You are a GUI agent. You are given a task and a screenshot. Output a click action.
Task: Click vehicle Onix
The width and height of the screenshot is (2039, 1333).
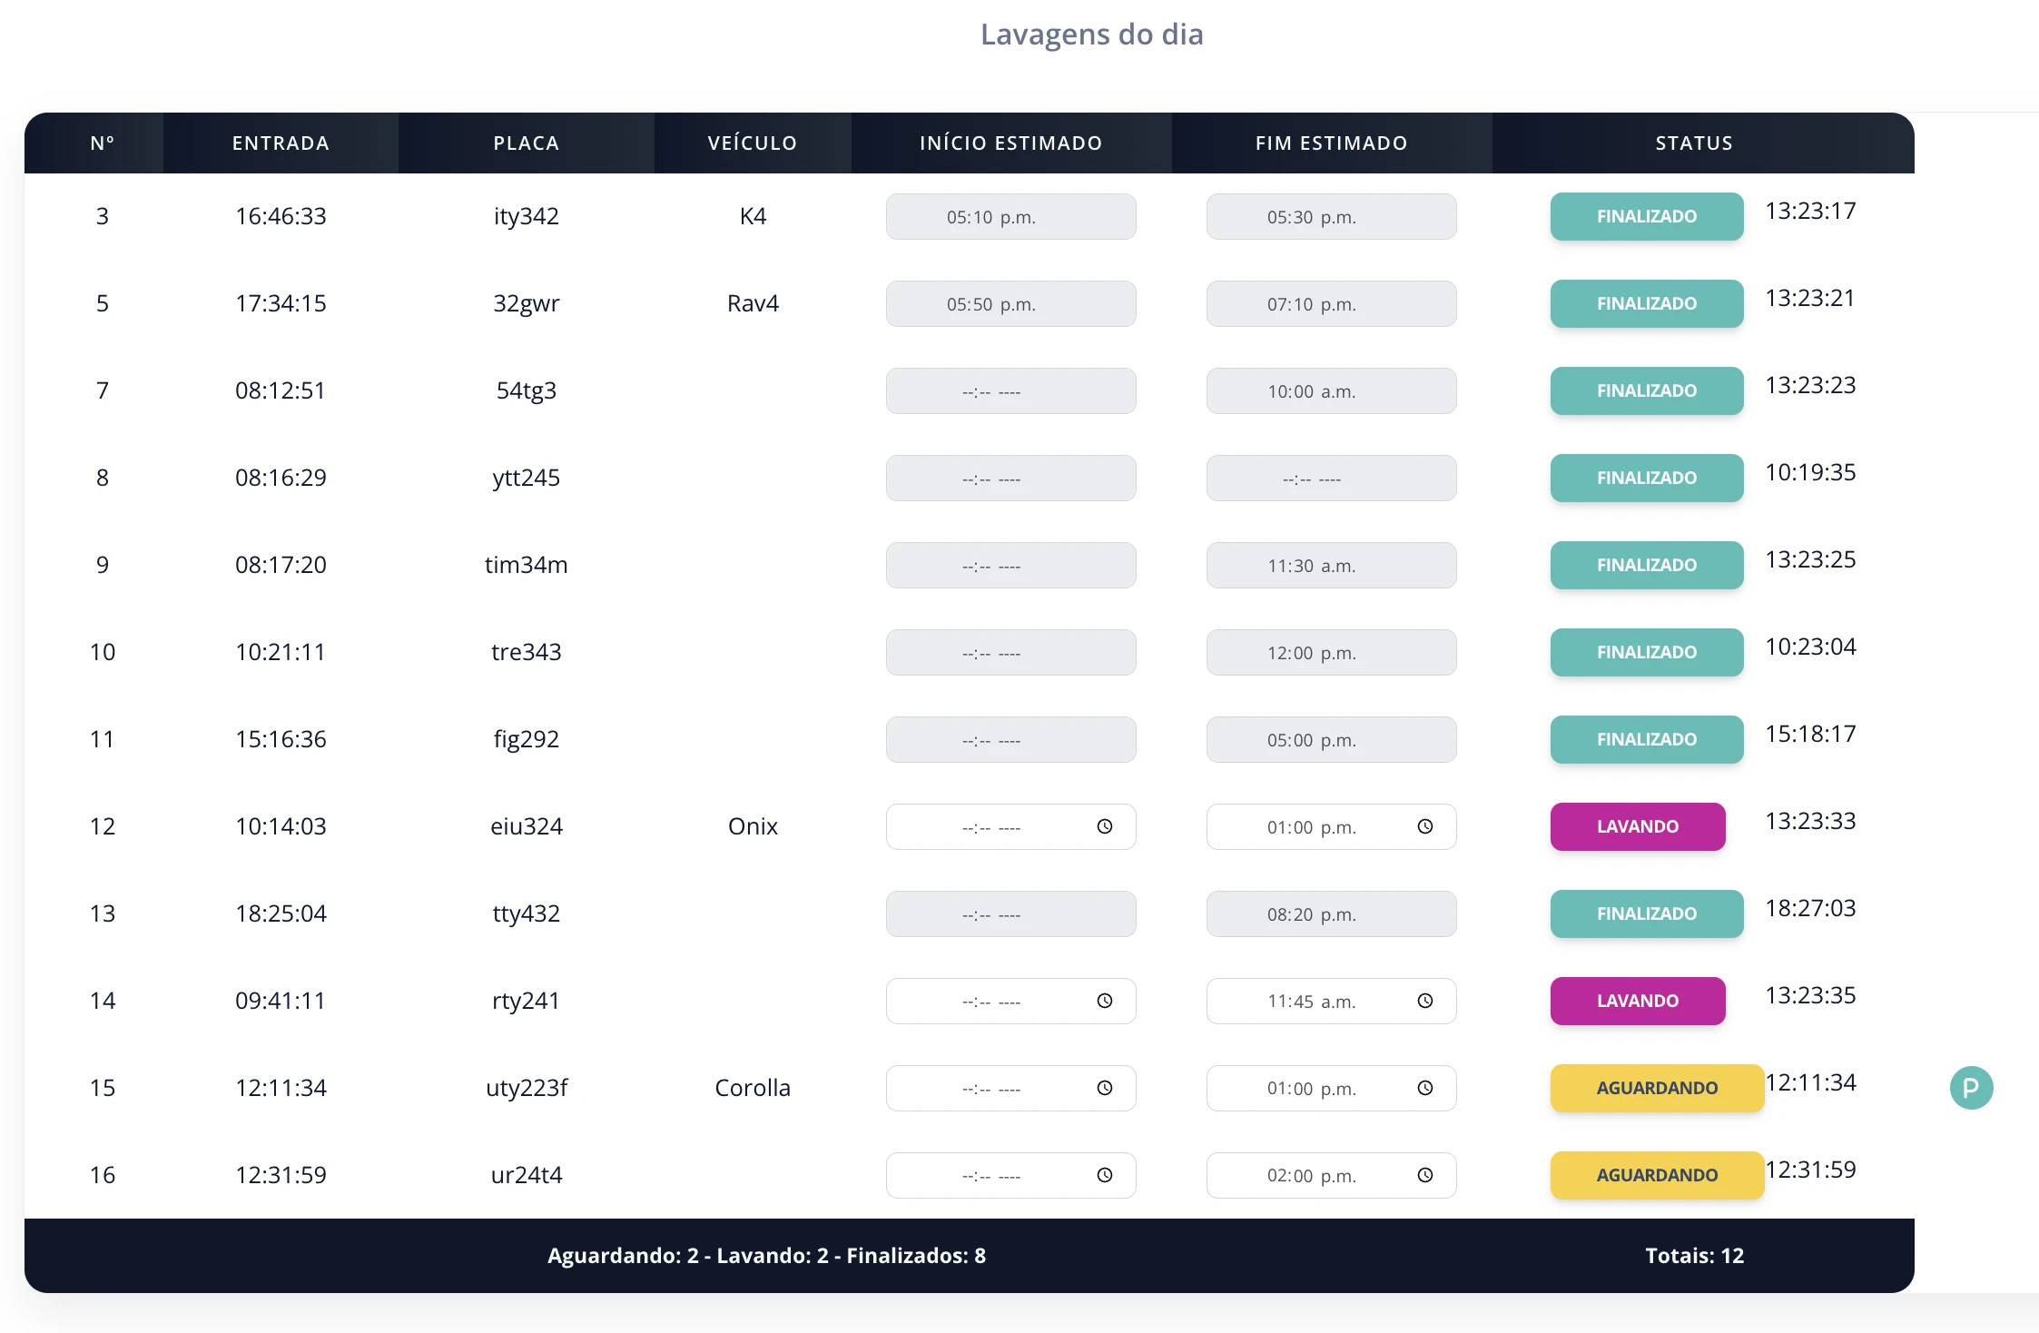click(x=753, y=826)
